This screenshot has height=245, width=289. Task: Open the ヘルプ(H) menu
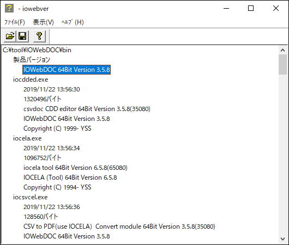[73, 22]
